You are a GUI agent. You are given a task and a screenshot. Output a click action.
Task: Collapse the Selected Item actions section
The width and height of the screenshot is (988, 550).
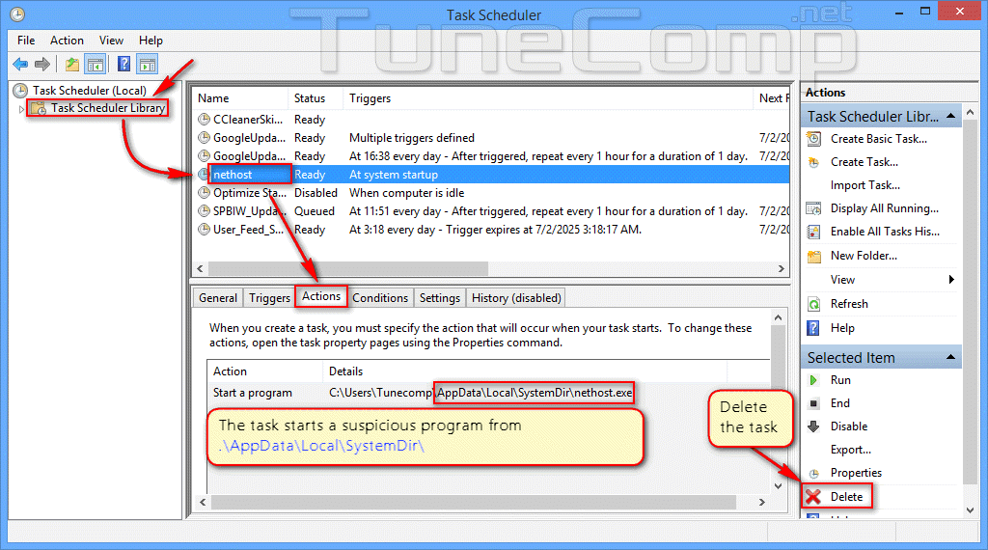[950, 357]
